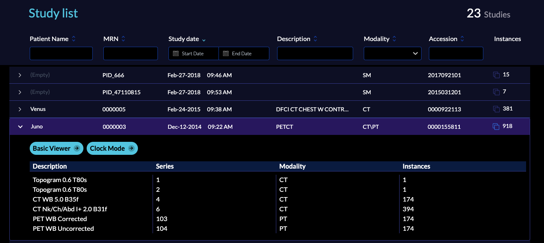
Task: Click the Patient Name filter field
Action: coord(61,53)
